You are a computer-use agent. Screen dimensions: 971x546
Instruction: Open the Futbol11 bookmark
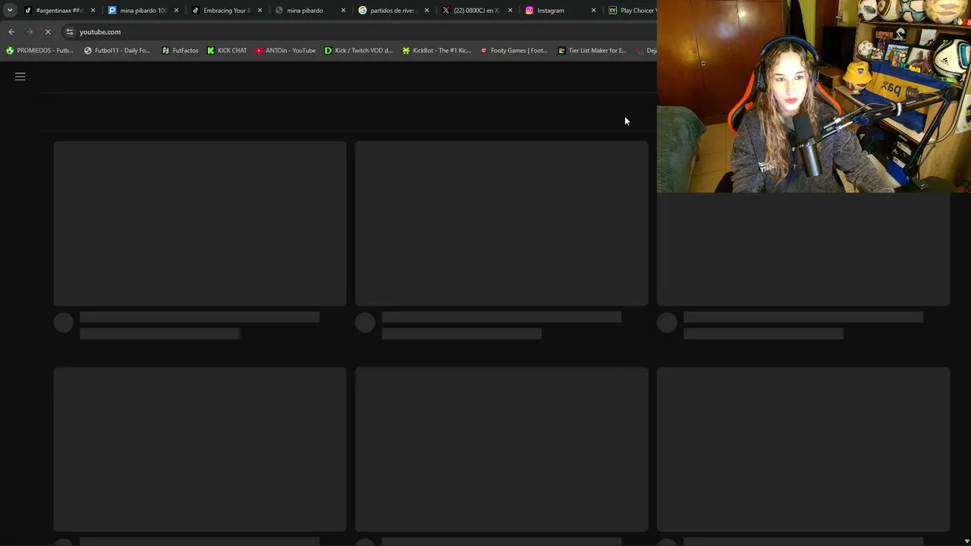pyautogui.click(x=117, y=51)
